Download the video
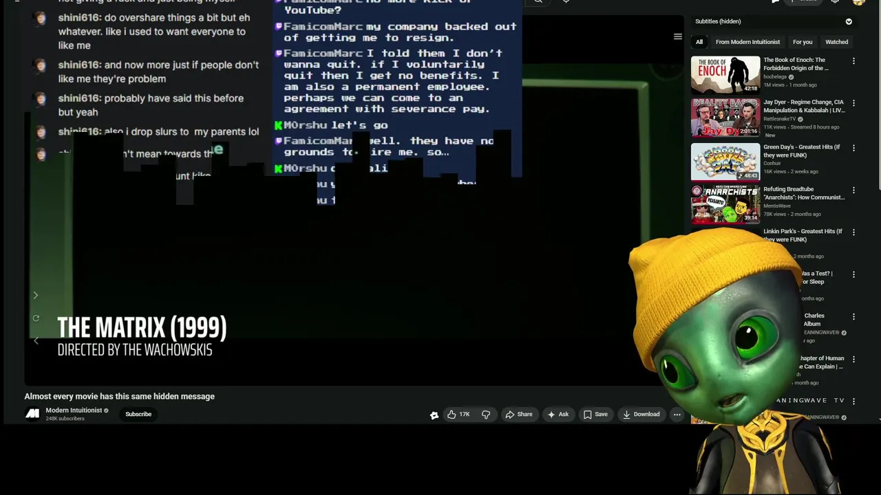The width and height of the screenshot is (881, 495). 641,415
